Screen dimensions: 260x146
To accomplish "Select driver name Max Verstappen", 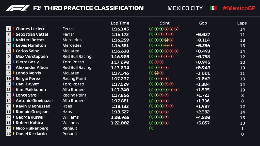I will click(x=32, y=57).
